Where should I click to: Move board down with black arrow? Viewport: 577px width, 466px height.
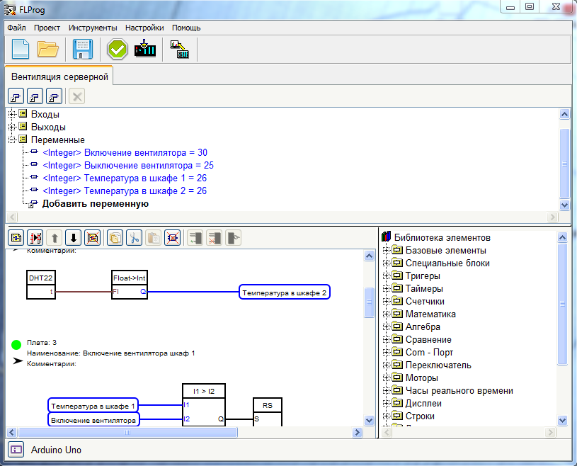(73, 238)
